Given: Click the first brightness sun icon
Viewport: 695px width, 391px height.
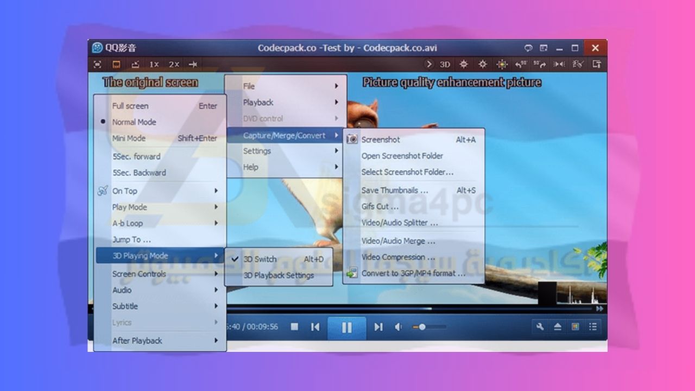Looking at the screenshot, I should click(464, 64).
